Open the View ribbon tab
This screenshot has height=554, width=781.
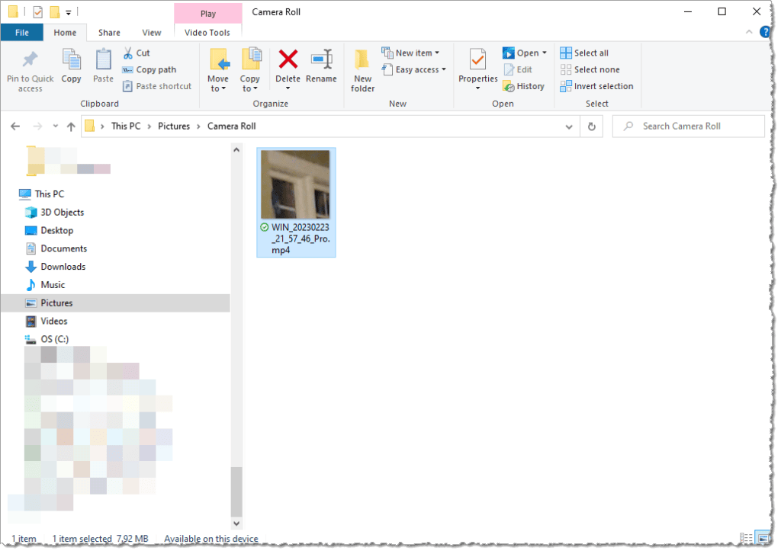click(x=152, y=33)
